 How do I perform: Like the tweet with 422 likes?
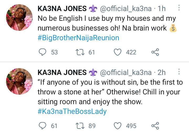[x=117, y=52]
